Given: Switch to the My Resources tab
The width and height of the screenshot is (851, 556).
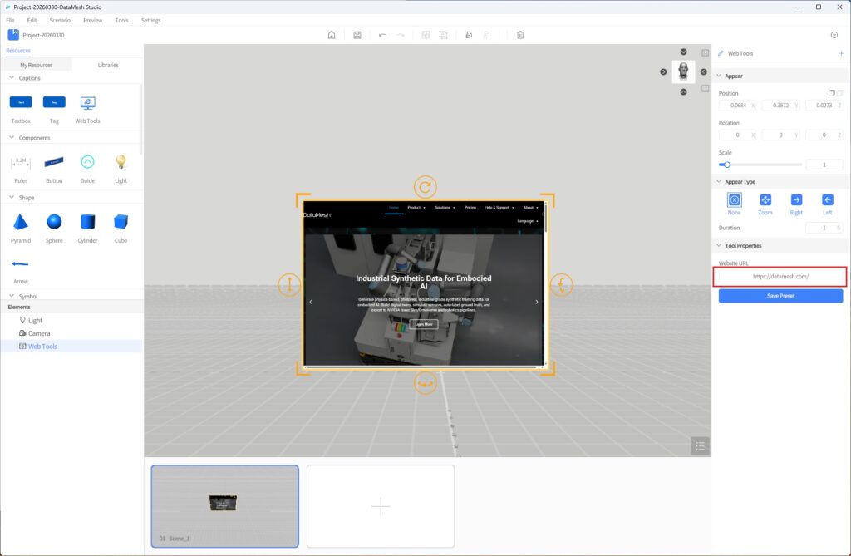Looking at the screenshot, I should [x=37, y=65].
